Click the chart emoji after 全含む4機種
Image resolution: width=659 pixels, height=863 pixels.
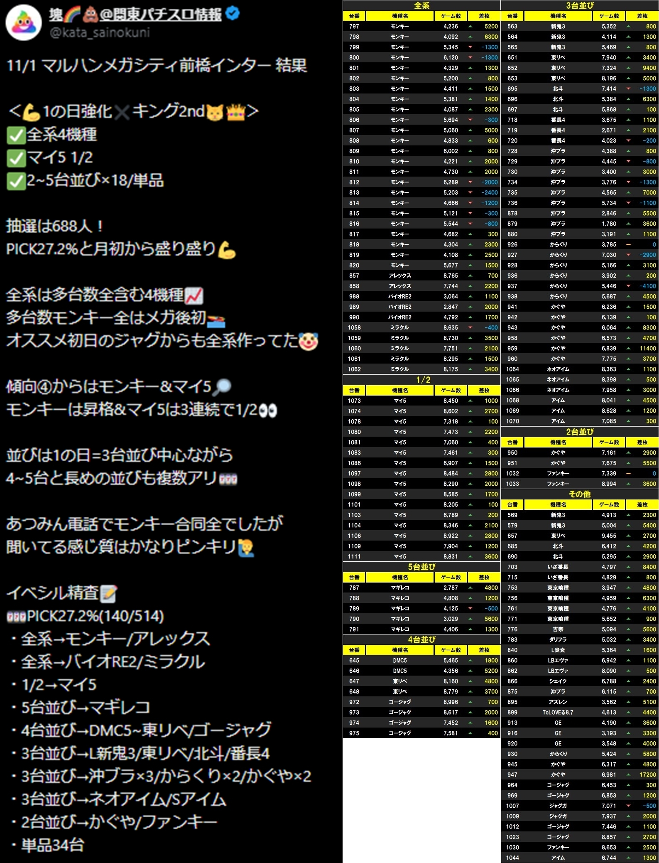[194, 295]
